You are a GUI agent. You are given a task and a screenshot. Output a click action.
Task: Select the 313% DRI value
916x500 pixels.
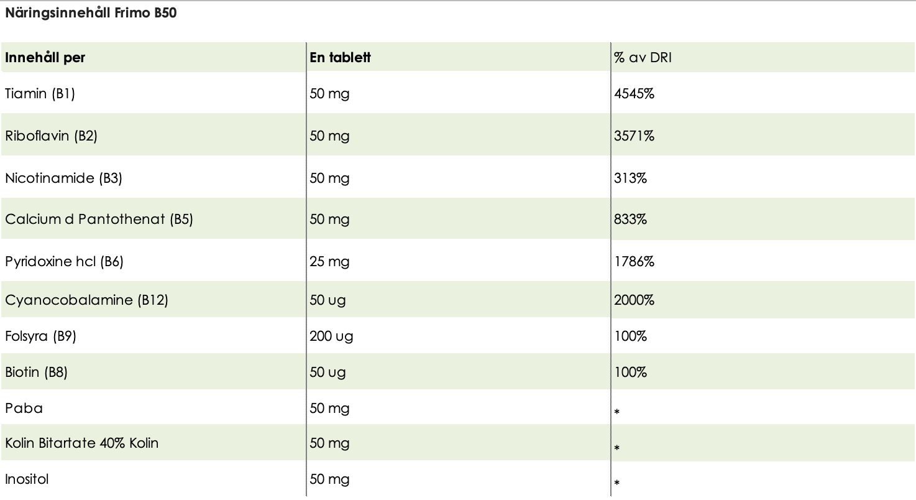(630, 178)
